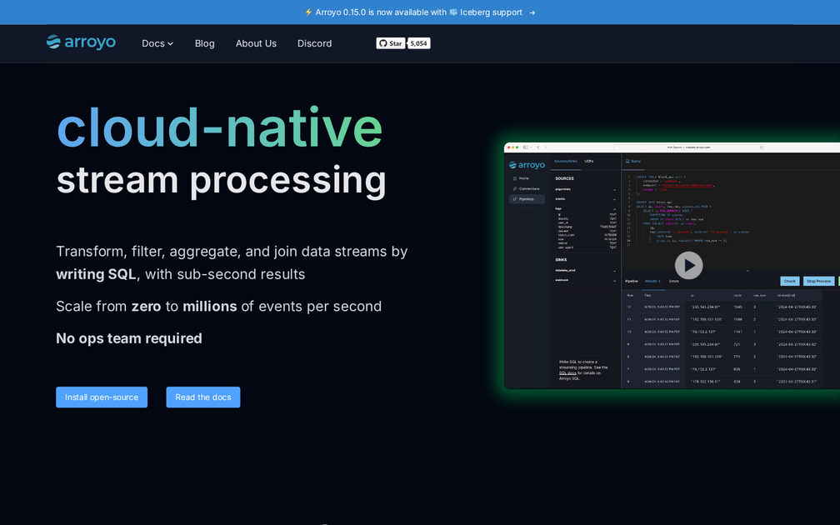Screen dimensions: 840x525
Task: Click the Read the docs button
Action: [203, 397]
